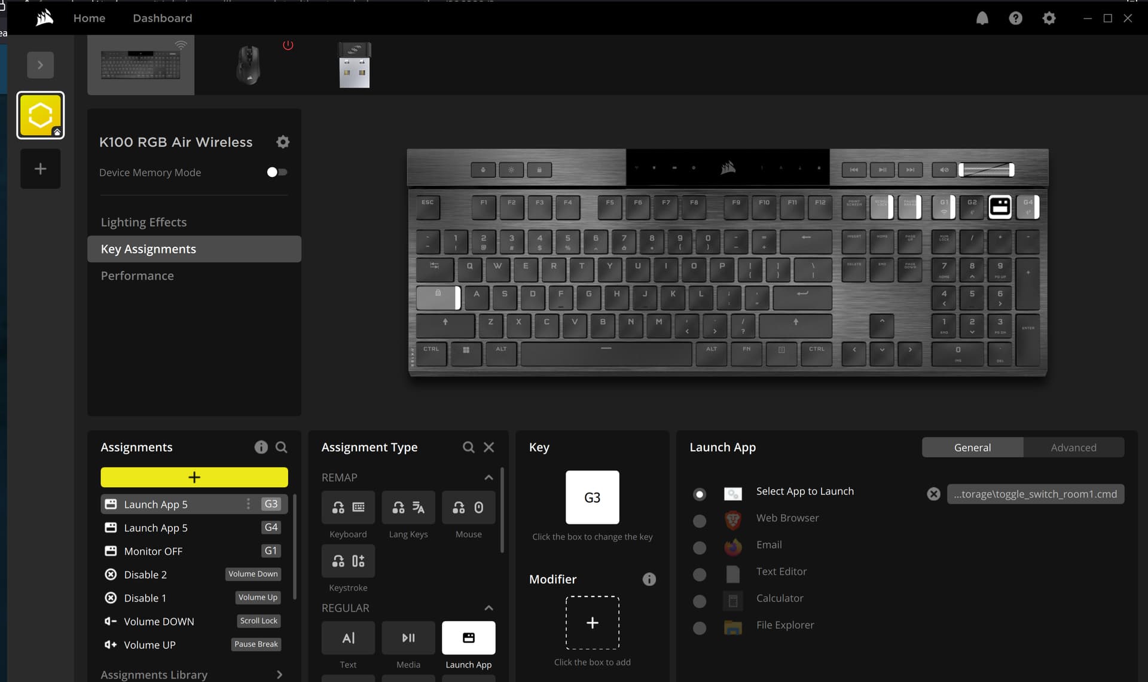1148x682 pixels.
Task: Select the Web Browser radio option
Action: point(699,521)
